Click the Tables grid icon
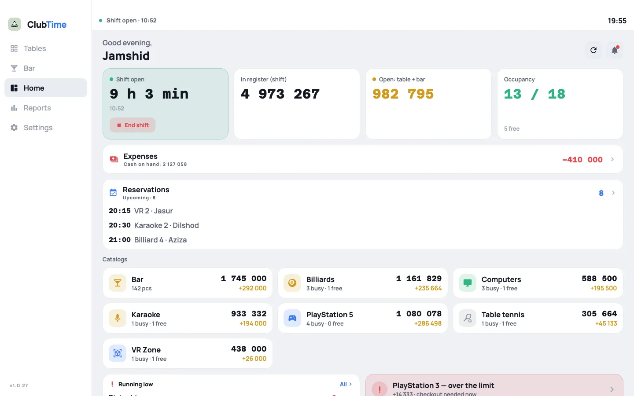Screen dimensions: 634x396 [x=14, y=48]
